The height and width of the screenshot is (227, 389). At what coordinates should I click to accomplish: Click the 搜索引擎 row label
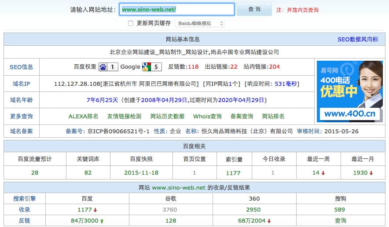[x=25, y=198]
